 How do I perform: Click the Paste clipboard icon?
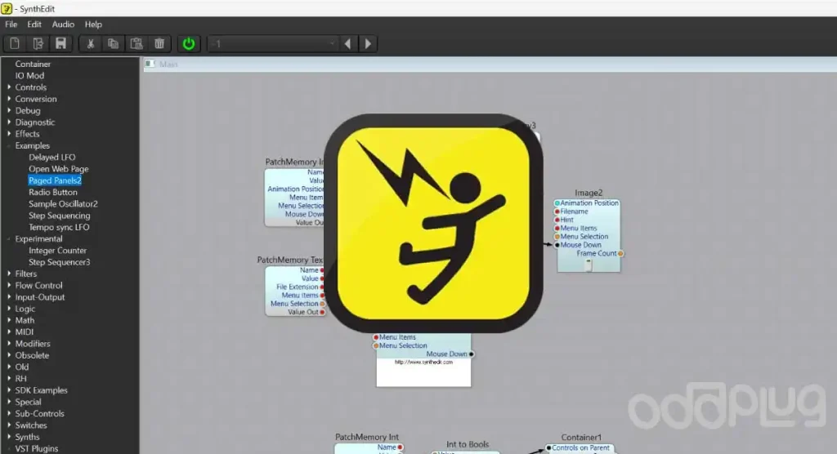[x=137, y=43]
